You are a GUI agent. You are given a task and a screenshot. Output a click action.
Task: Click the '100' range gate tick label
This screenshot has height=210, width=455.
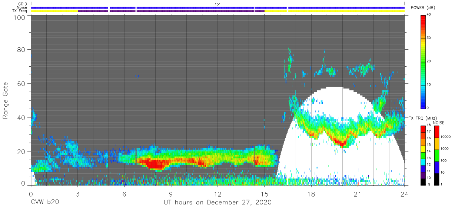20,17
